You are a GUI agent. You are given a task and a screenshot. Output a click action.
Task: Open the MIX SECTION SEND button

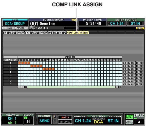pyautogui.click(x=44, y=121)
